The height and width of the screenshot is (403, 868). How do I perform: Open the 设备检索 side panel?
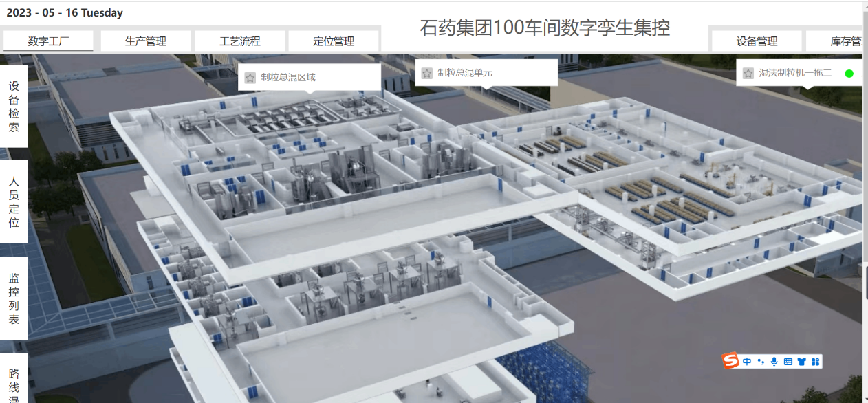click(14, 107)
